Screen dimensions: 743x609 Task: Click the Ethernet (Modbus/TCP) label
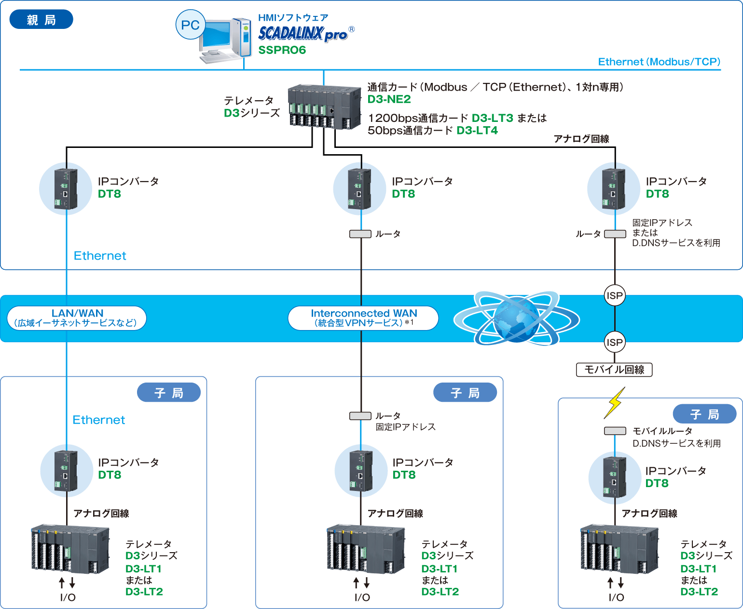coord(659,62)
